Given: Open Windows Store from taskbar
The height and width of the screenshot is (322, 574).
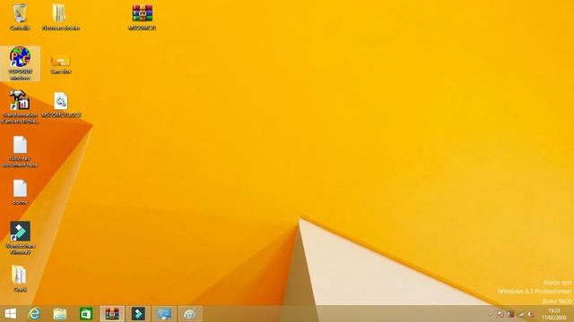Looking at the screenshot, I should point(86,314).
